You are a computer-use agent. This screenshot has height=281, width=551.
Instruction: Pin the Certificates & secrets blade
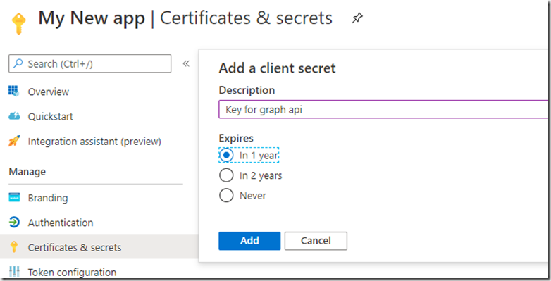click(357, 18)
